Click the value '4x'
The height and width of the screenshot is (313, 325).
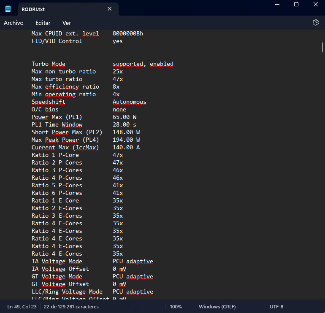click(x=116, y=94)
